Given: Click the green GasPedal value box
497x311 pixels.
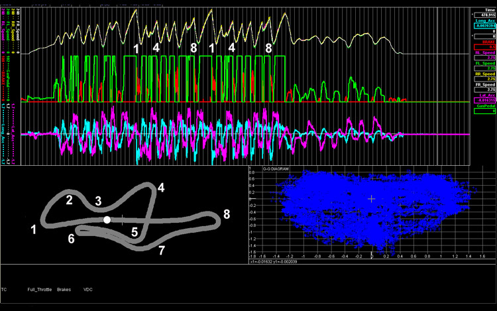Looking at the screenshot, I should coord(482,111).
